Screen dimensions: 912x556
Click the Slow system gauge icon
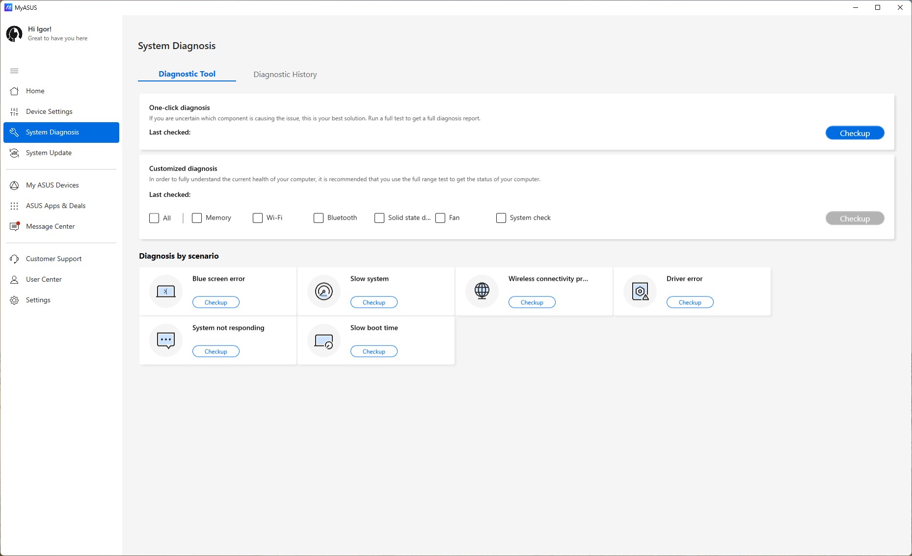click(324, 291)
